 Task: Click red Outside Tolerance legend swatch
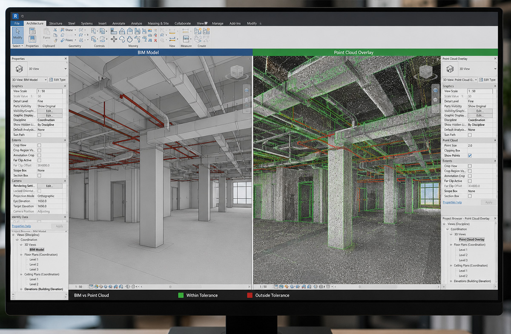coord(250,295)
